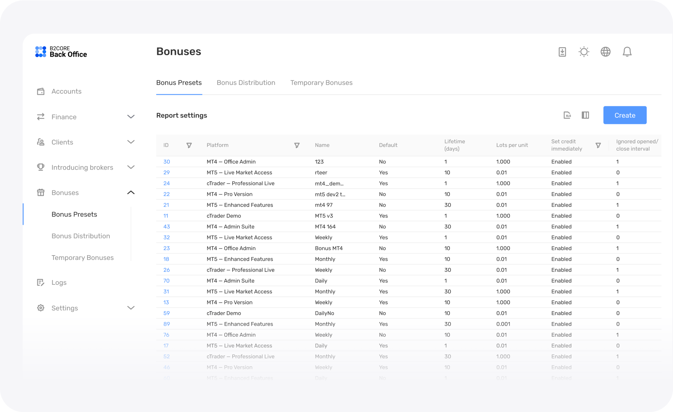Switch to Bonus Presets tab
This screenshot has width=673, height=412.
point(179,83)
